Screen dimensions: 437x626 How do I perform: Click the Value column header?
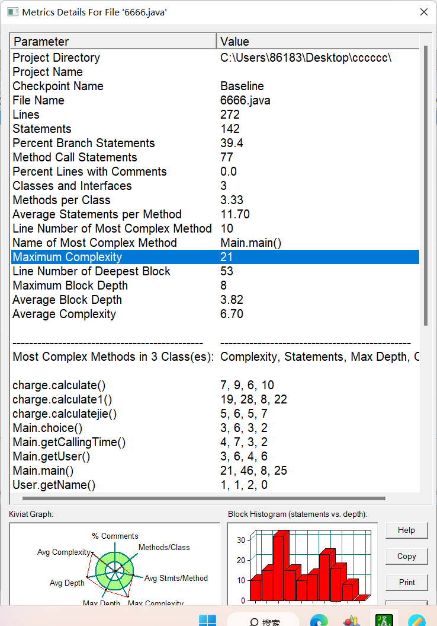317,42
